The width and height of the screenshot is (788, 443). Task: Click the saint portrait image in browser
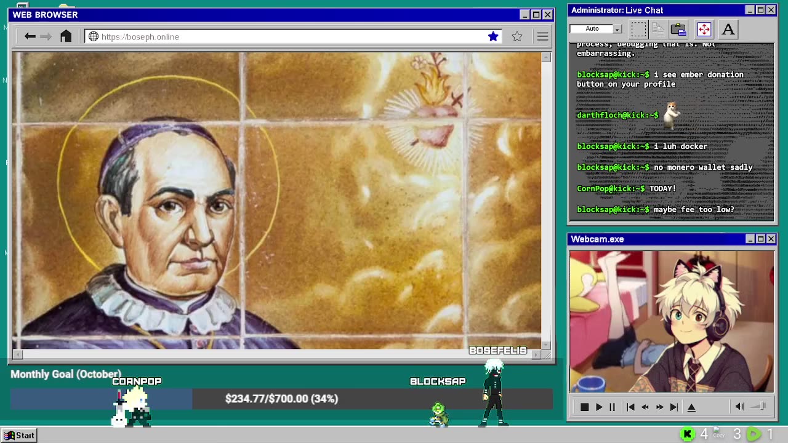point(276,201)
